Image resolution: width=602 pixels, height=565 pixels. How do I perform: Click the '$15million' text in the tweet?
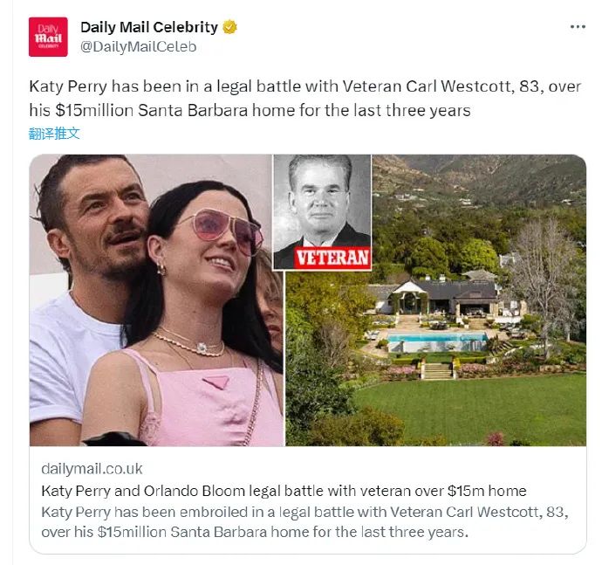pyautogui.click(x=94, y=110)
